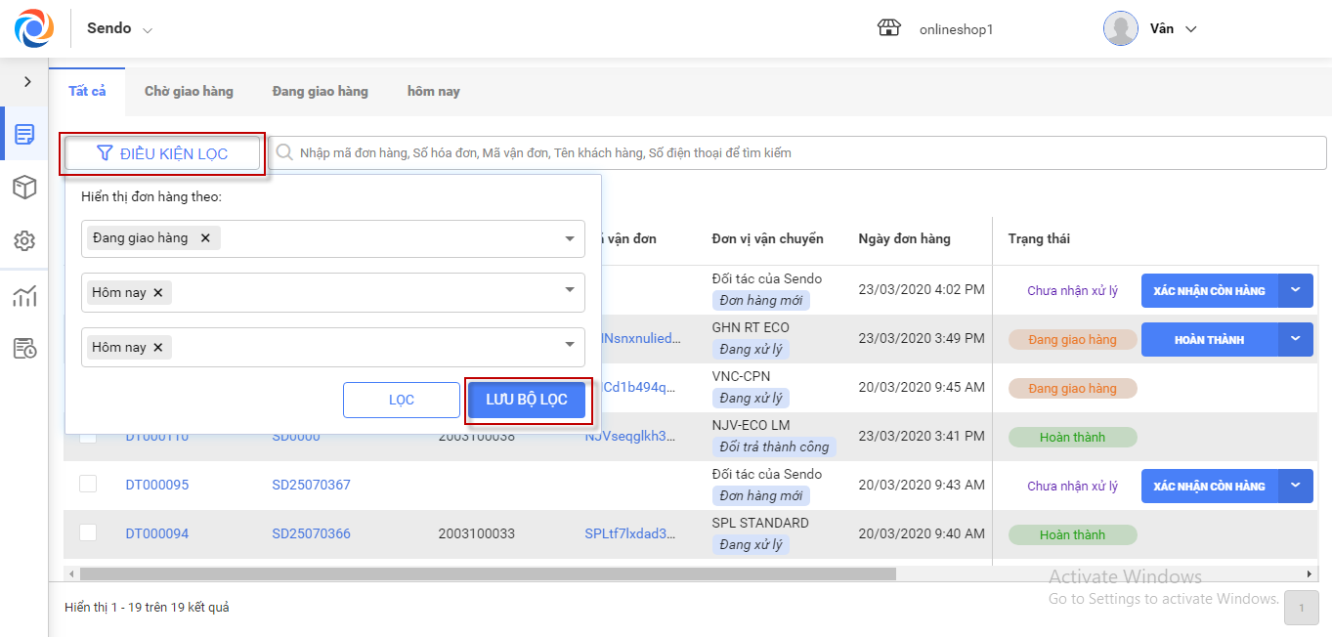The height and width of the screenshot is (637, 1332).
Task: Click the user avatar for Vân
Action: tap(1120, 28)
